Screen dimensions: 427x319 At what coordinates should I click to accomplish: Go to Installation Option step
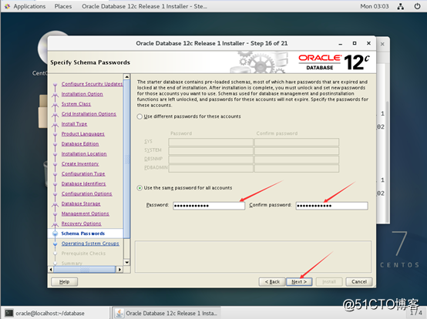[x=82, y=94]
